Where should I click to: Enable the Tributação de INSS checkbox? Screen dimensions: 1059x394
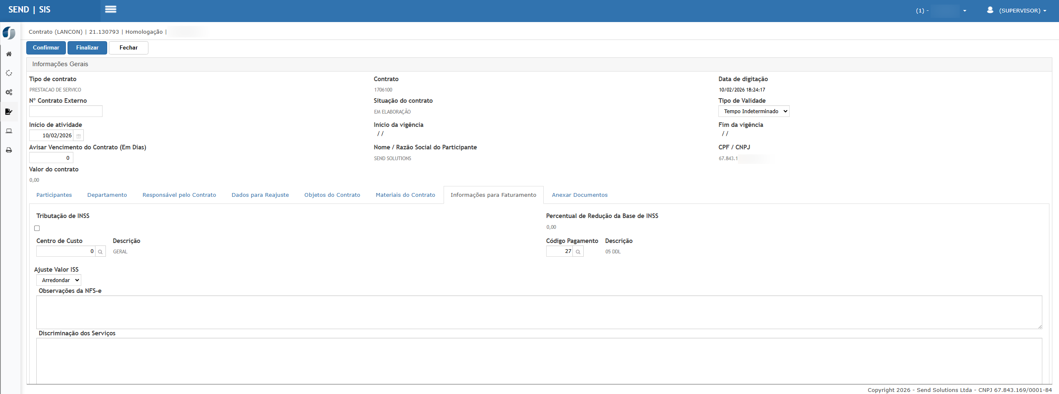pos(37,228)
